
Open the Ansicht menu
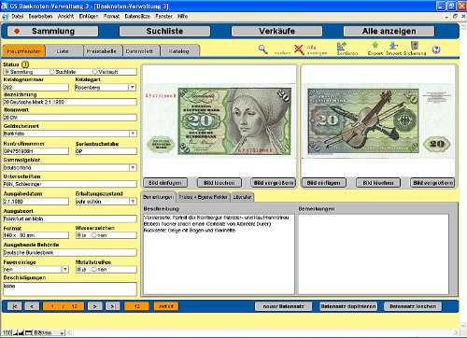[x=65, y=16]
